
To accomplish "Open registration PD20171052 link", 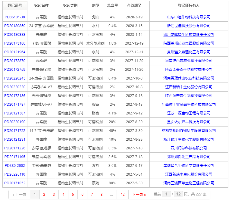I will pos(15,183).
